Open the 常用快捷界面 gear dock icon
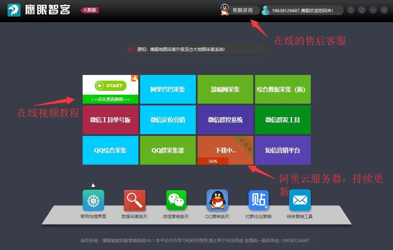Viewport: 393px width, 250px height. [93, 200]
